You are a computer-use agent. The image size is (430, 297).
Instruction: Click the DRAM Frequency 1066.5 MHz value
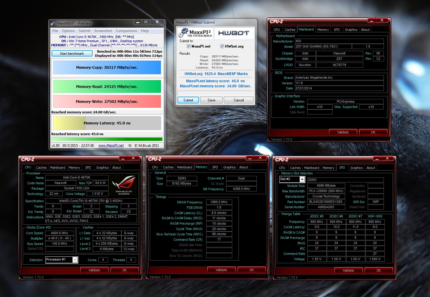(x=219, y=202)
